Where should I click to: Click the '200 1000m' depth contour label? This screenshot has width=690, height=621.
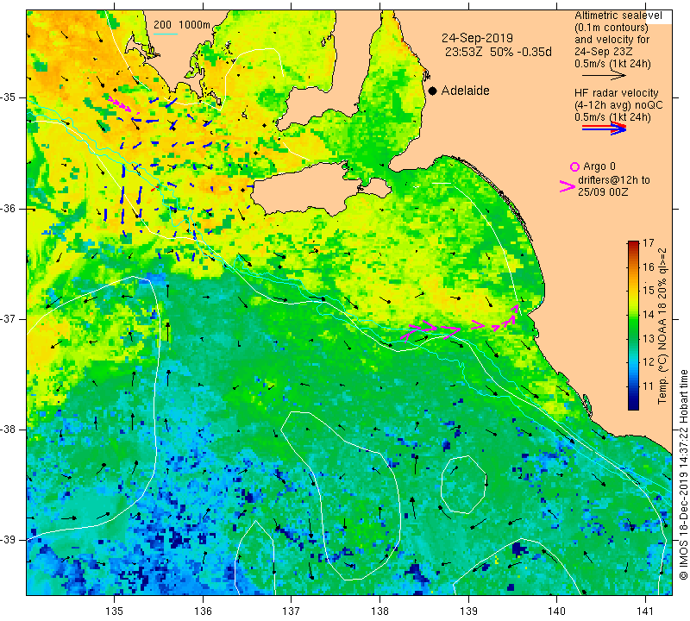coord(182,25)
